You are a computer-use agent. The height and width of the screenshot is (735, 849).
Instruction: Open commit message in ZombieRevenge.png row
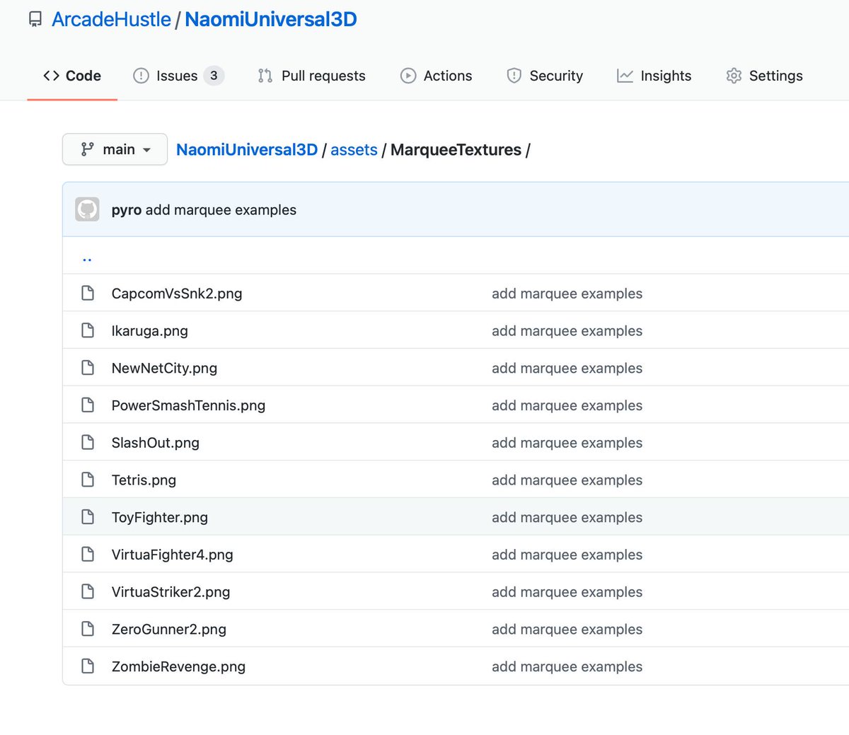pos(567,666)
